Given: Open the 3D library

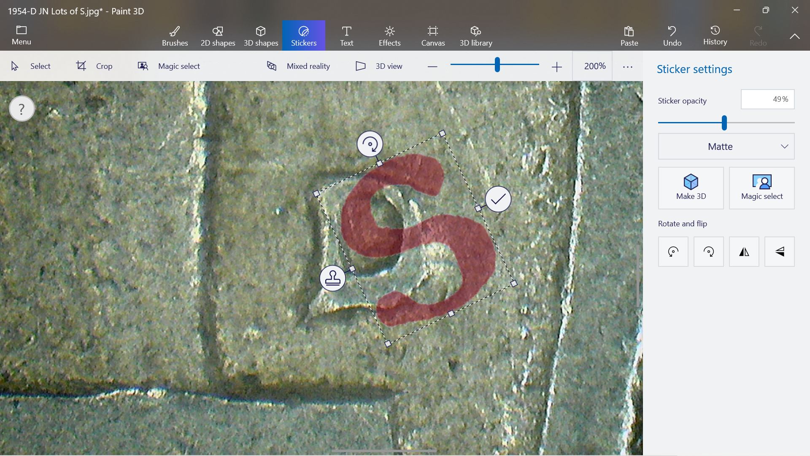Looking at the screenshot, I should coord(476,35).
